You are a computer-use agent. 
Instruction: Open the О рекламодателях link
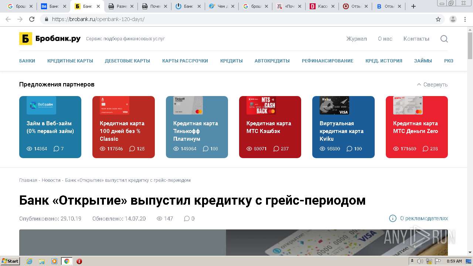coord(424,218)
